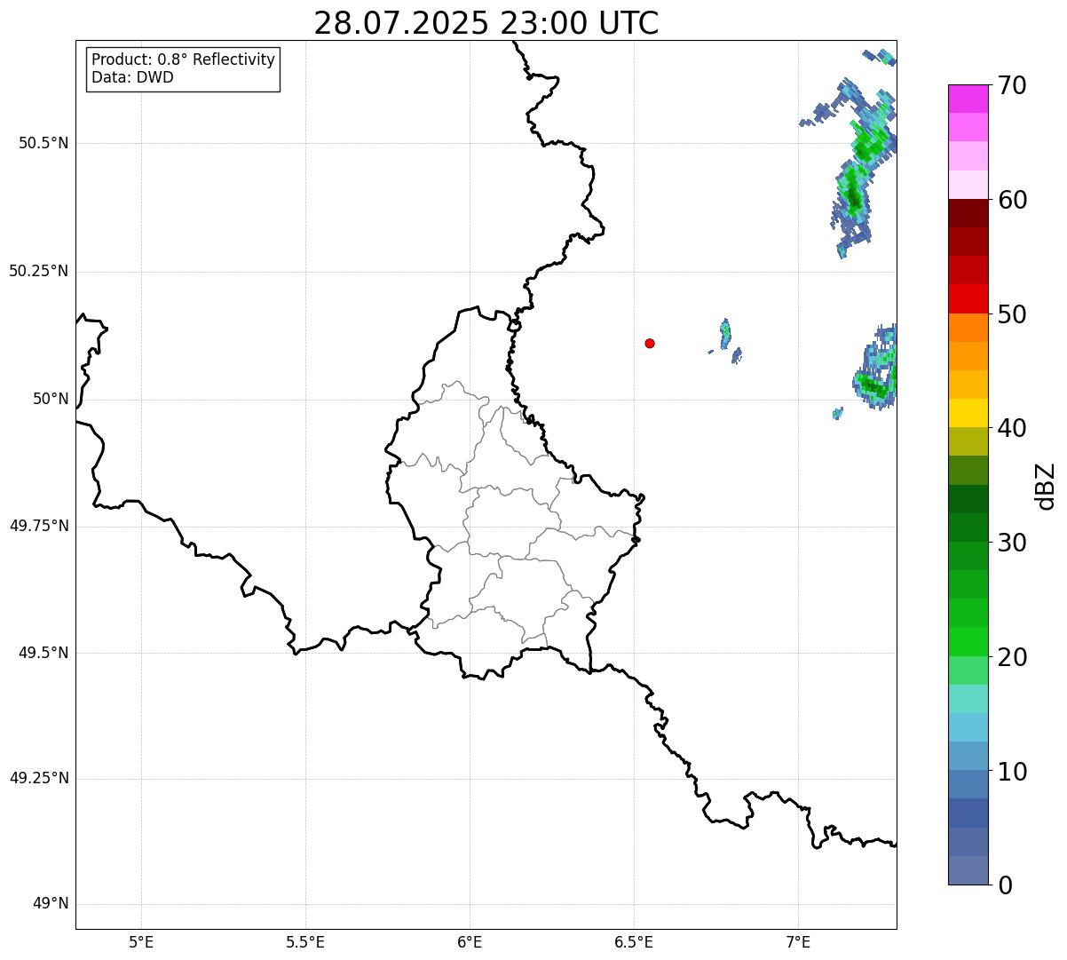Click the colorbar value 50
The width and height of the screenshot is (1067, 960).
1012,314
